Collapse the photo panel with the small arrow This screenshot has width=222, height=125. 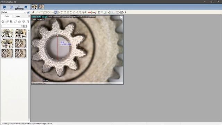tap(28, 16)
